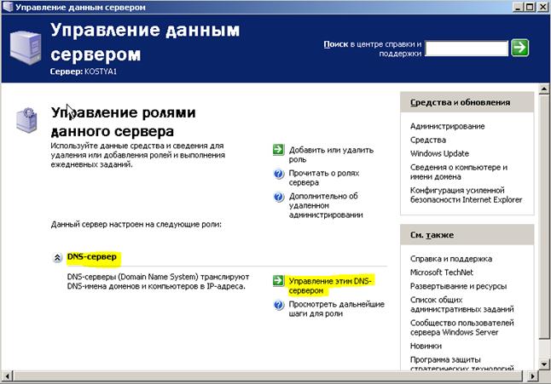Open "Конфигурация усиленной безопасности Internet Explorer"
551x384 pixels.
[x=466, y=195]
